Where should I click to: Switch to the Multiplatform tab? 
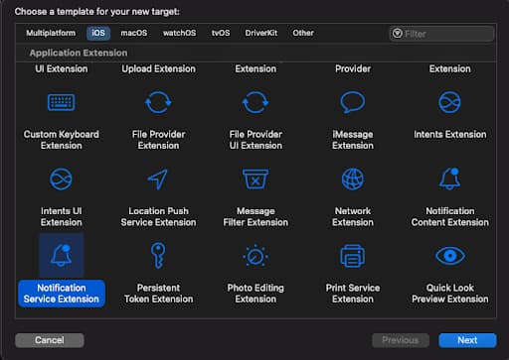(51, 33)
